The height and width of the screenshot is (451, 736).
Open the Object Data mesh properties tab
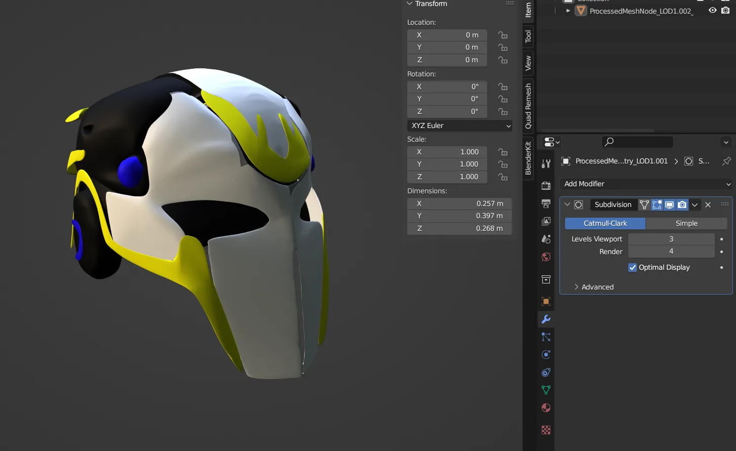(546, 390)
